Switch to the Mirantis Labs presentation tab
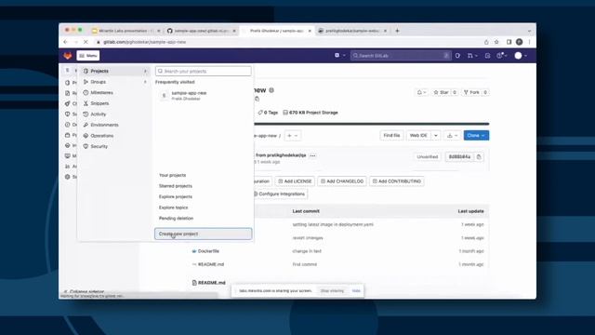 tap(126, 31)
